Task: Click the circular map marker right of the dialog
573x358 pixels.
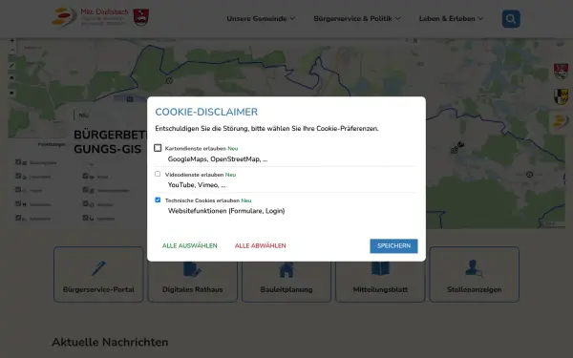Action: tap(529, 175)
